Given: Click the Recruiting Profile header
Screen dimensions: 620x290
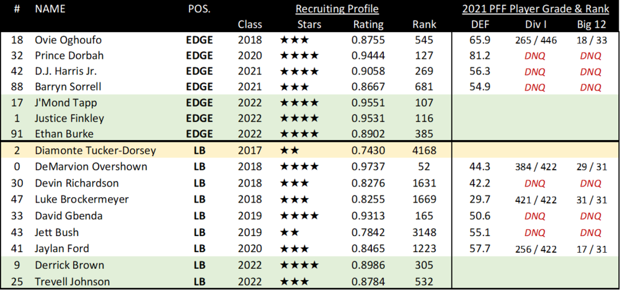Looking at the screenshot, I should click(x=337, y=9).
